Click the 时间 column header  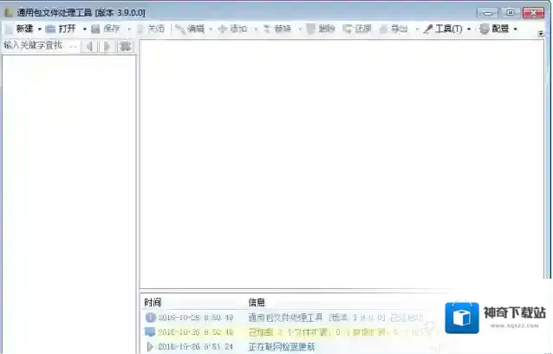point(153,302)
